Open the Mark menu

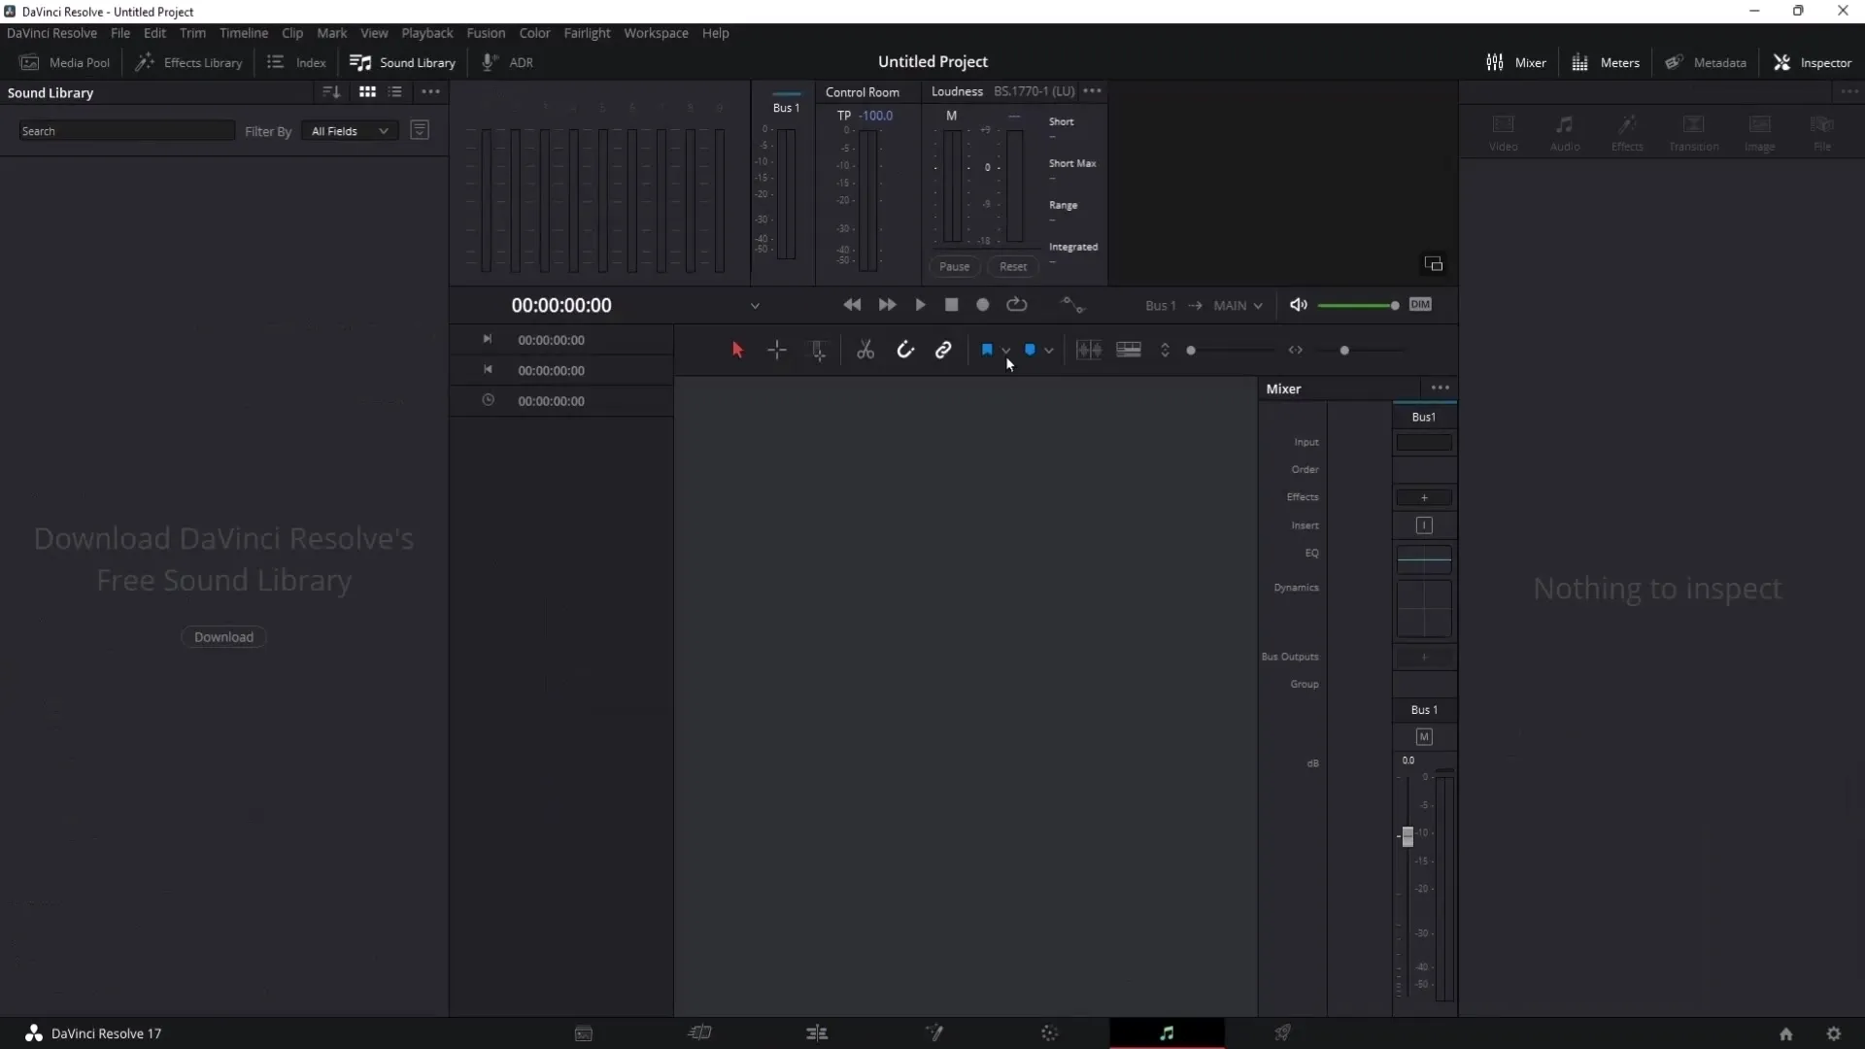(x=331, y=33)
